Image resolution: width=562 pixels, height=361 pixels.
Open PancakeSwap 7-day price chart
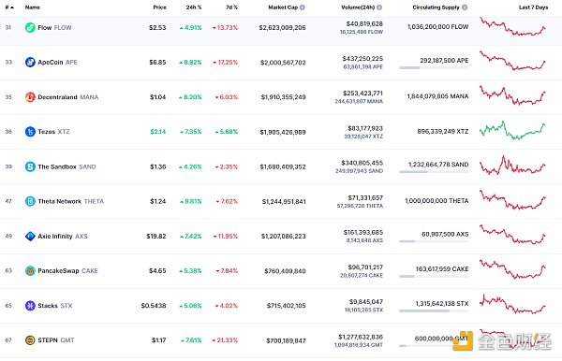coord(513,269)
